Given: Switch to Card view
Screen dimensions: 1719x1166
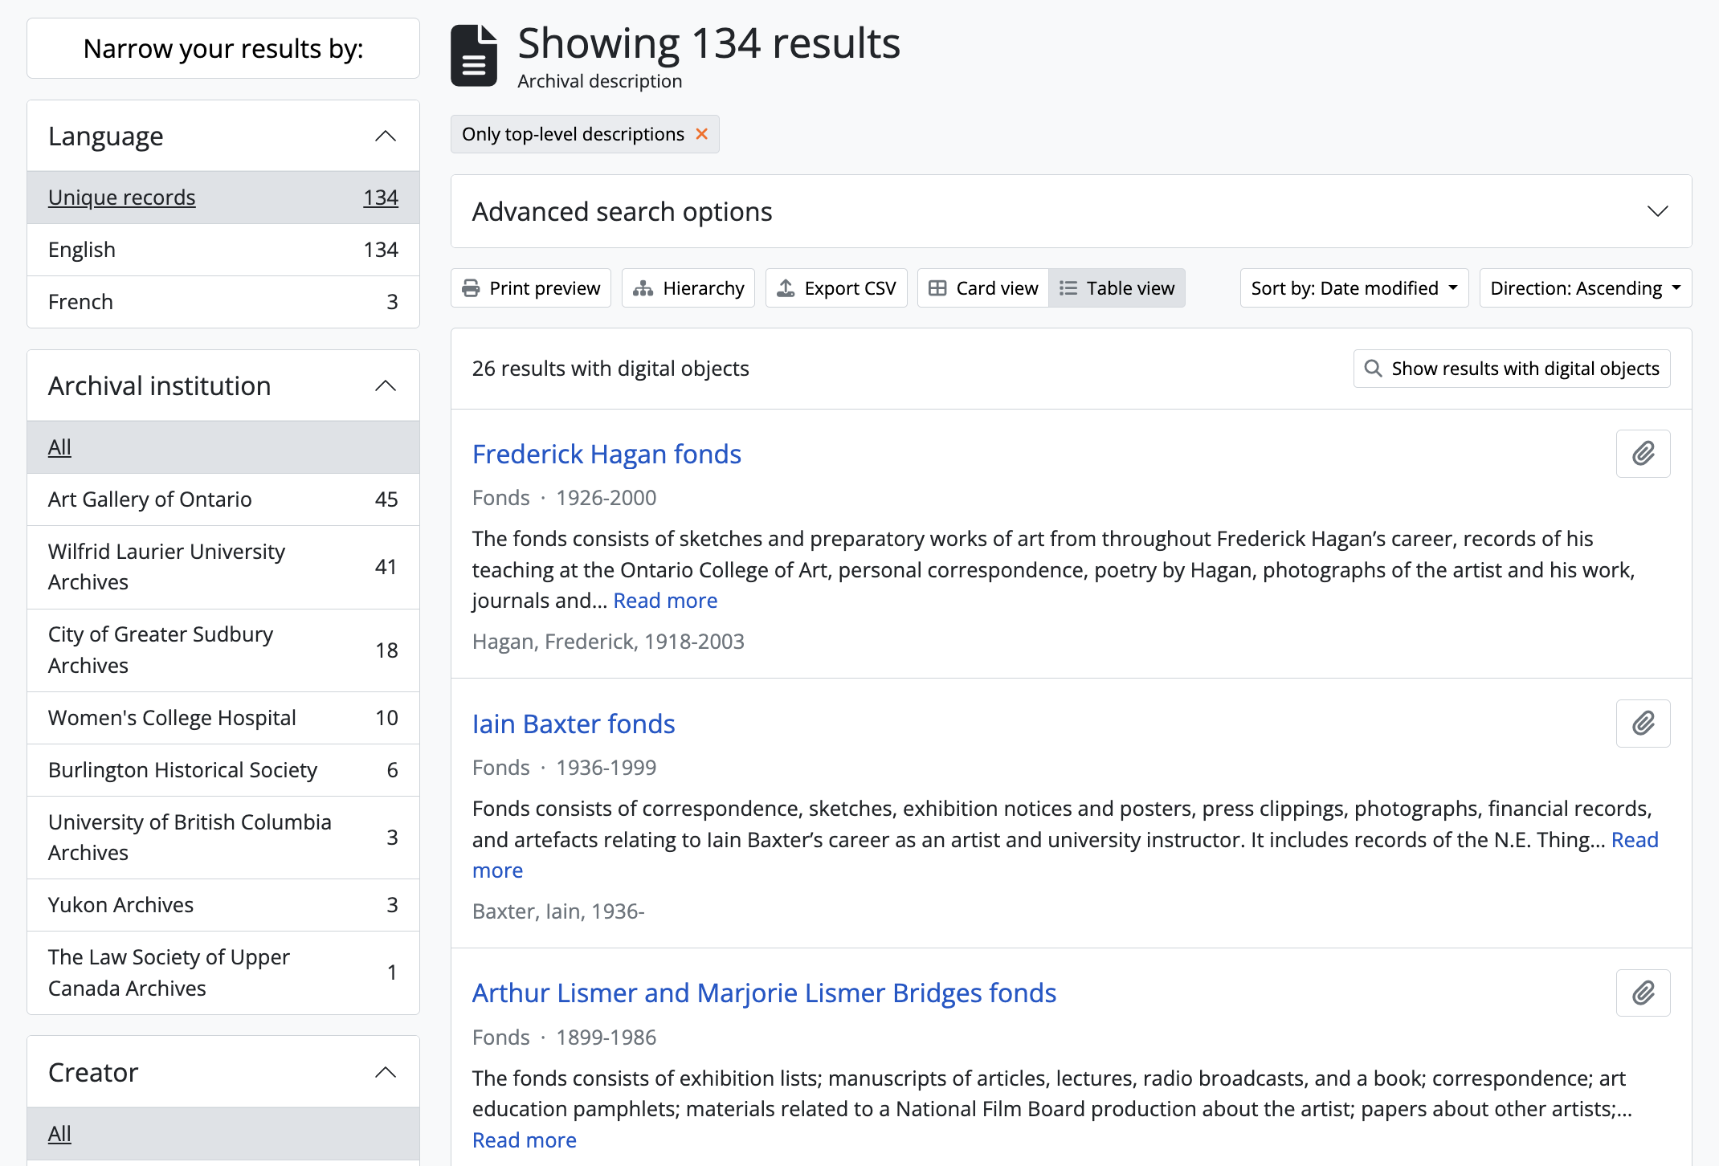Looking at the screenshot, I should [983, 288].
